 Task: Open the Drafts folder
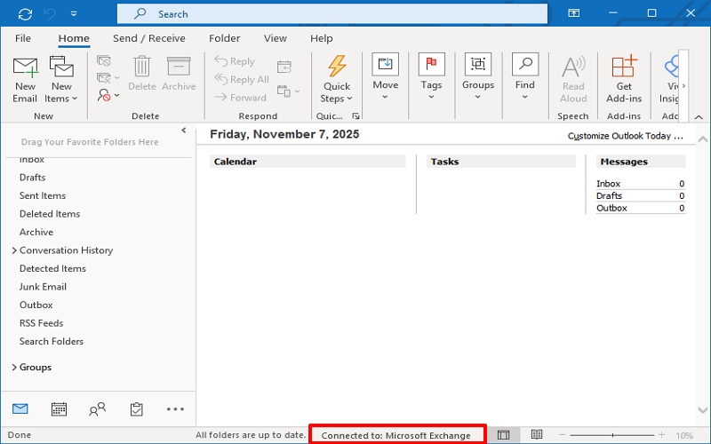pyautogui.click(x=32, y=178)
